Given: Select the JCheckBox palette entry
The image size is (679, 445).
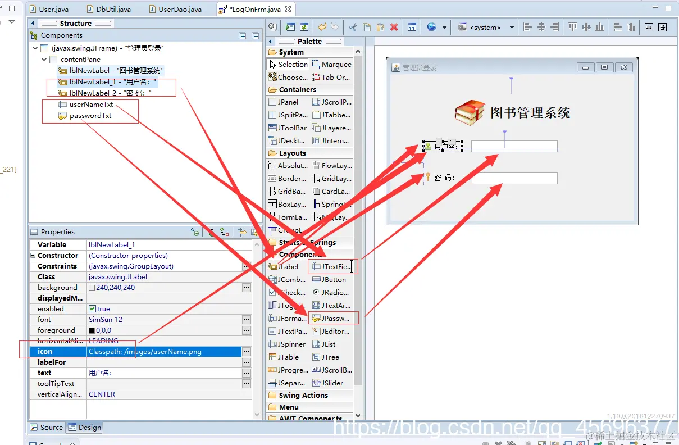Looking at the screenshot, I should 288,292.
